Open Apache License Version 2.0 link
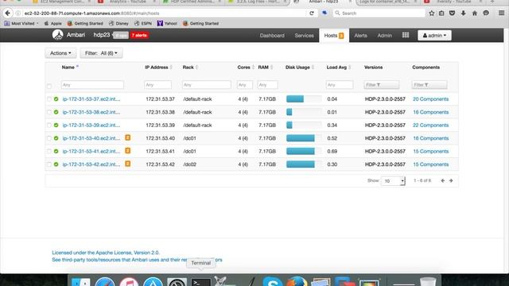509x286 pixels. pos(106,253)
